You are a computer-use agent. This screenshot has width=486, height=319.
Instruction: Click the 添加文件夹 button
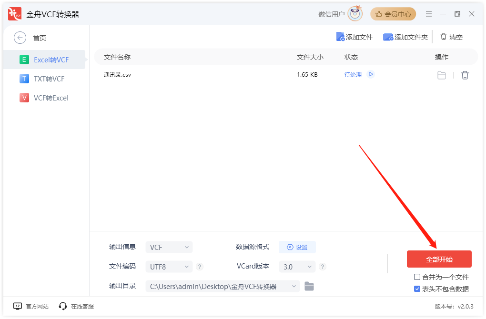pyautogui.click(x=405, y=37)
